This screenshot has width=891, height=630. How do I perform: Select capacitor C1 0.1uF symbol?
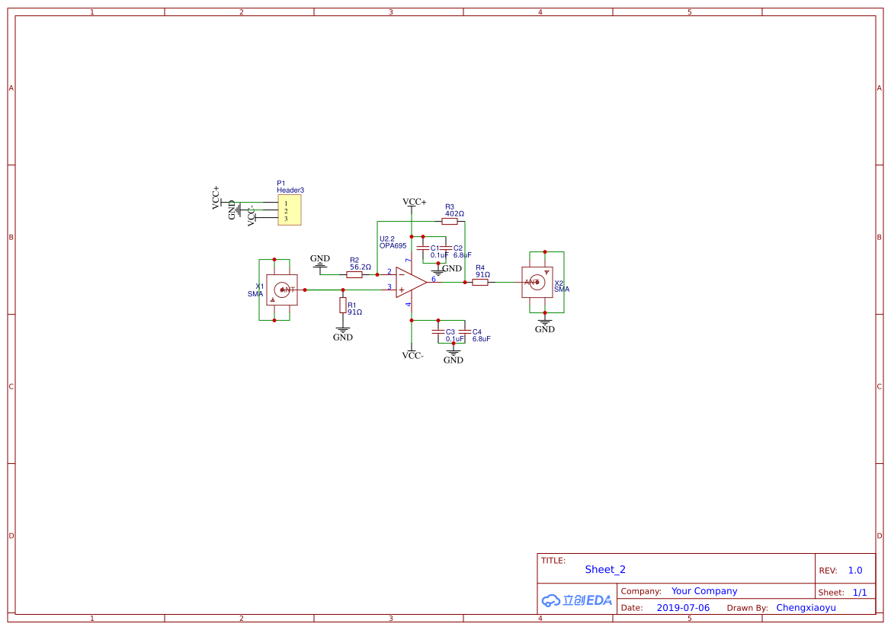coord(423,248)
